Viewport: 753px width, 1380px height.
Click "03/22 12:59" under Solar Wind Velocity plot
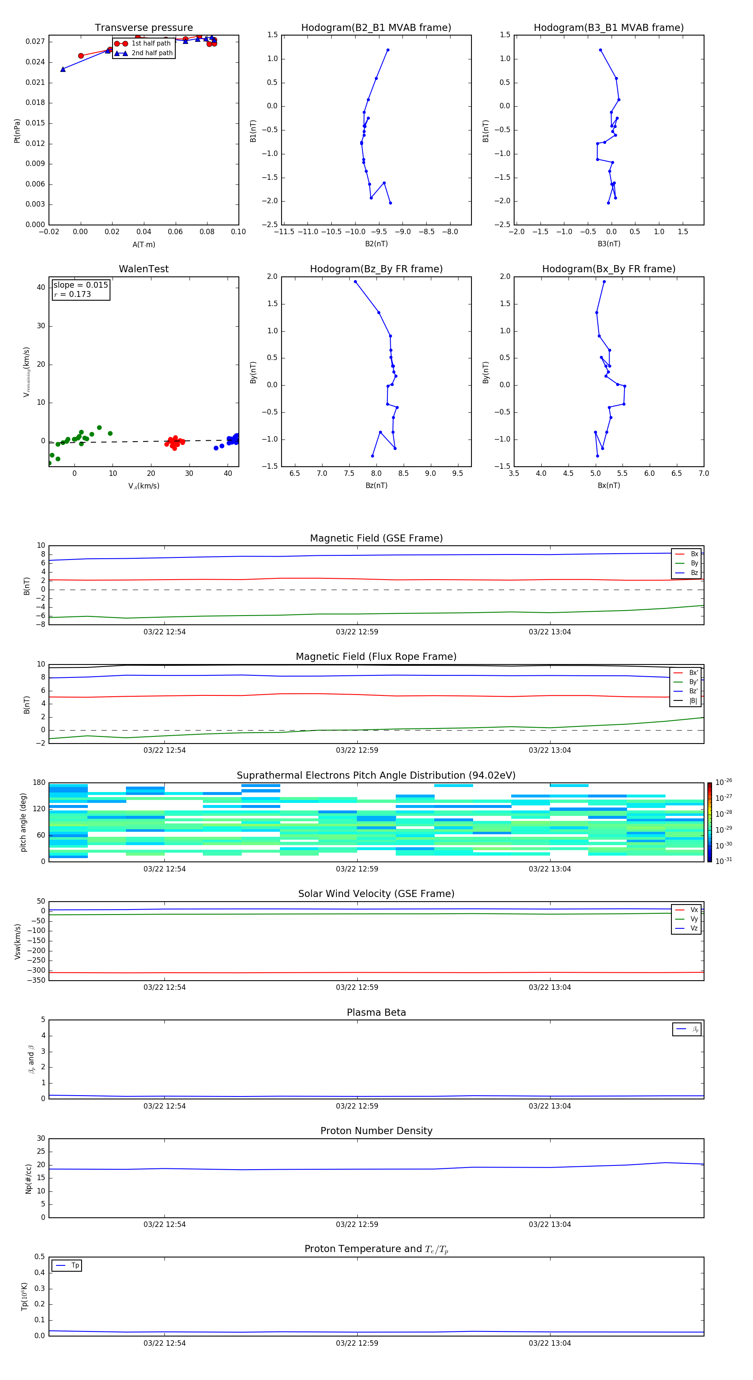357,987
